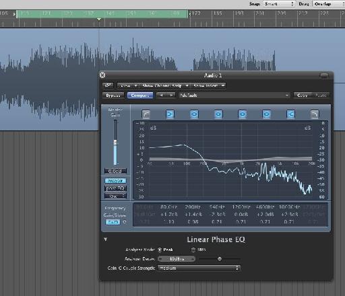Screen dimensions: 345x296
Task: Click the 200Hz frequency value
Action: click(x=193, y=207)
